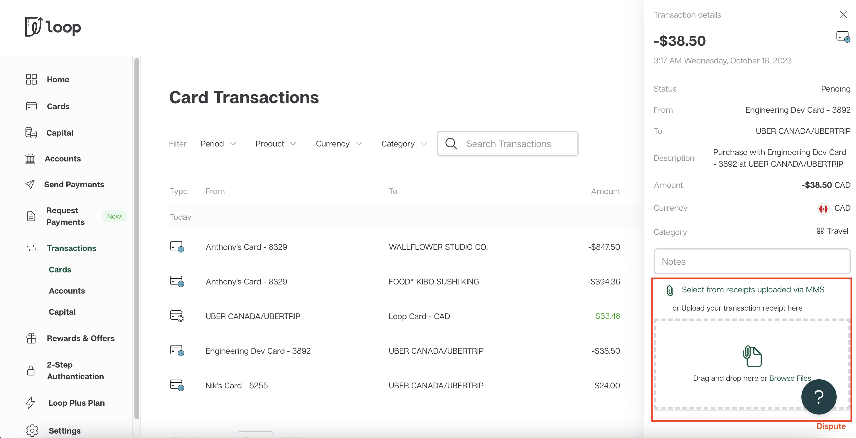Open the Category filter dropdown

(403, 144)
